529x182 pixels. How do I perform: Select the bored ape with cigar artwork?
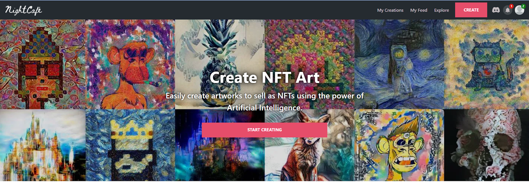click(x=130, y=64)
